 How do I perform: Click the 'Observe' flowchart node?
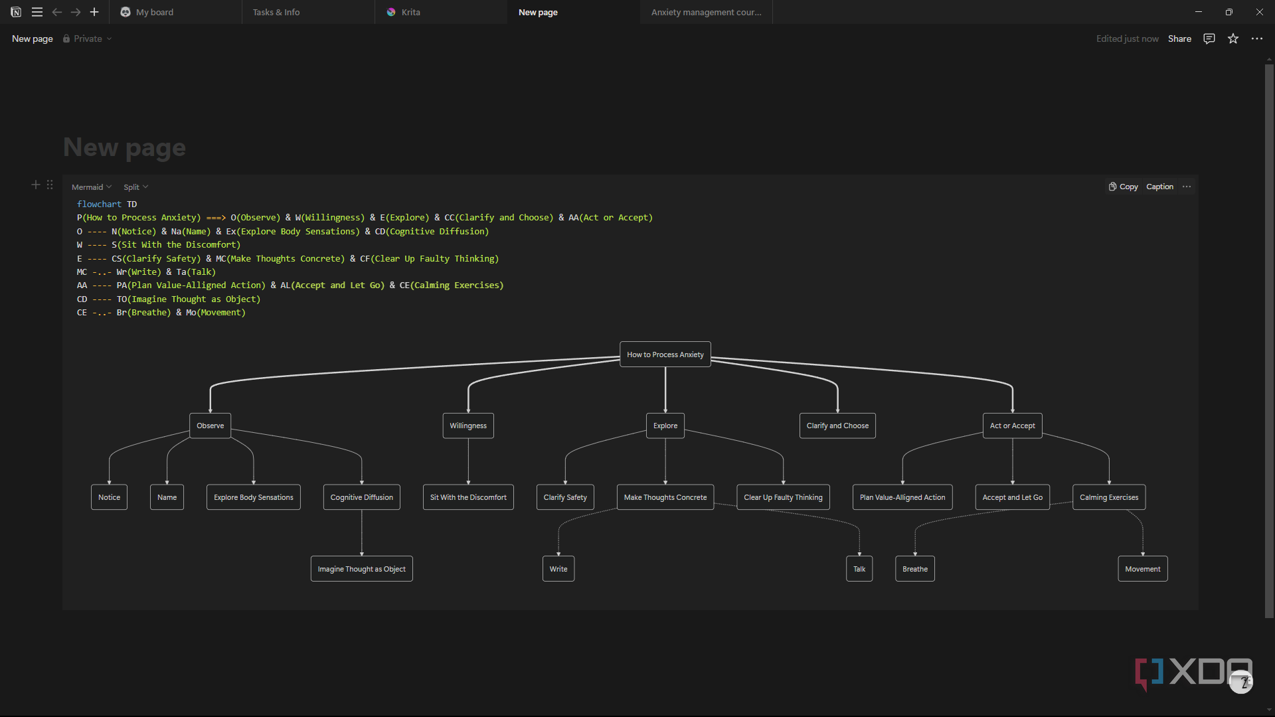coord(210,426)
